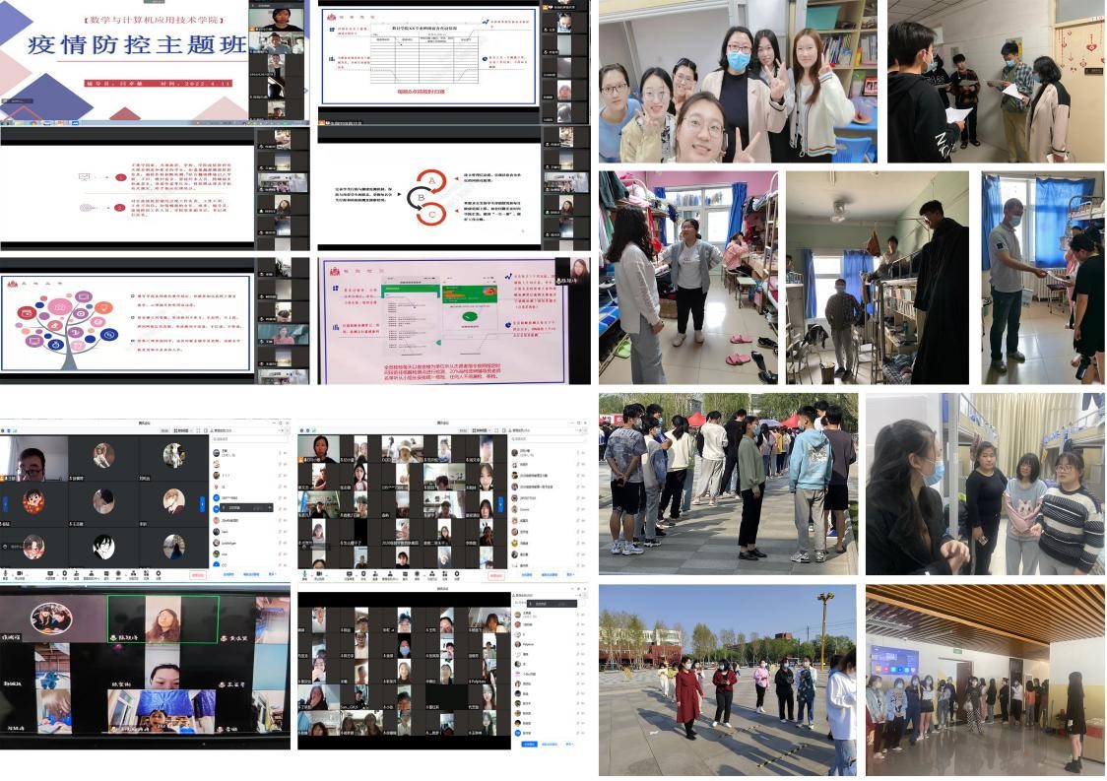Click Share Screen icon in nine-avatar meeting toolbar
The width and height of the screenshot is (1107, 781).
[x=48, y=574]
